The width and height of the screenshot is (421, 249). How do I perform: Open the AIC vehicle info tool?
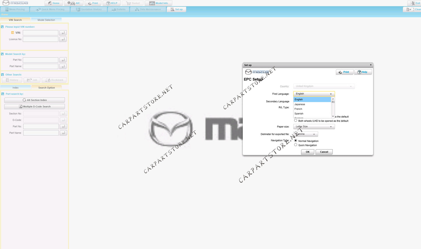pyautogui.click(x=74, y=3)
